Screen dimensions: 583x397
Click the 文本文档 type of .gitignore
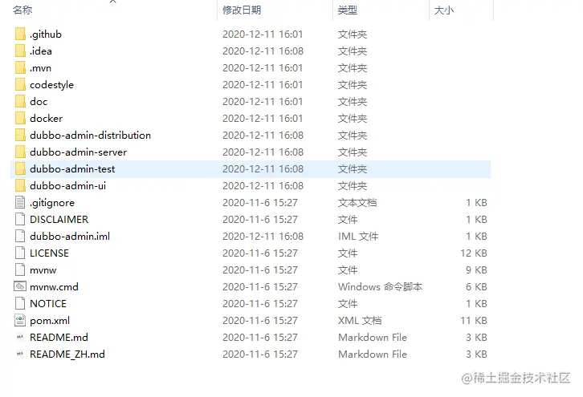[x=357, y=202]
